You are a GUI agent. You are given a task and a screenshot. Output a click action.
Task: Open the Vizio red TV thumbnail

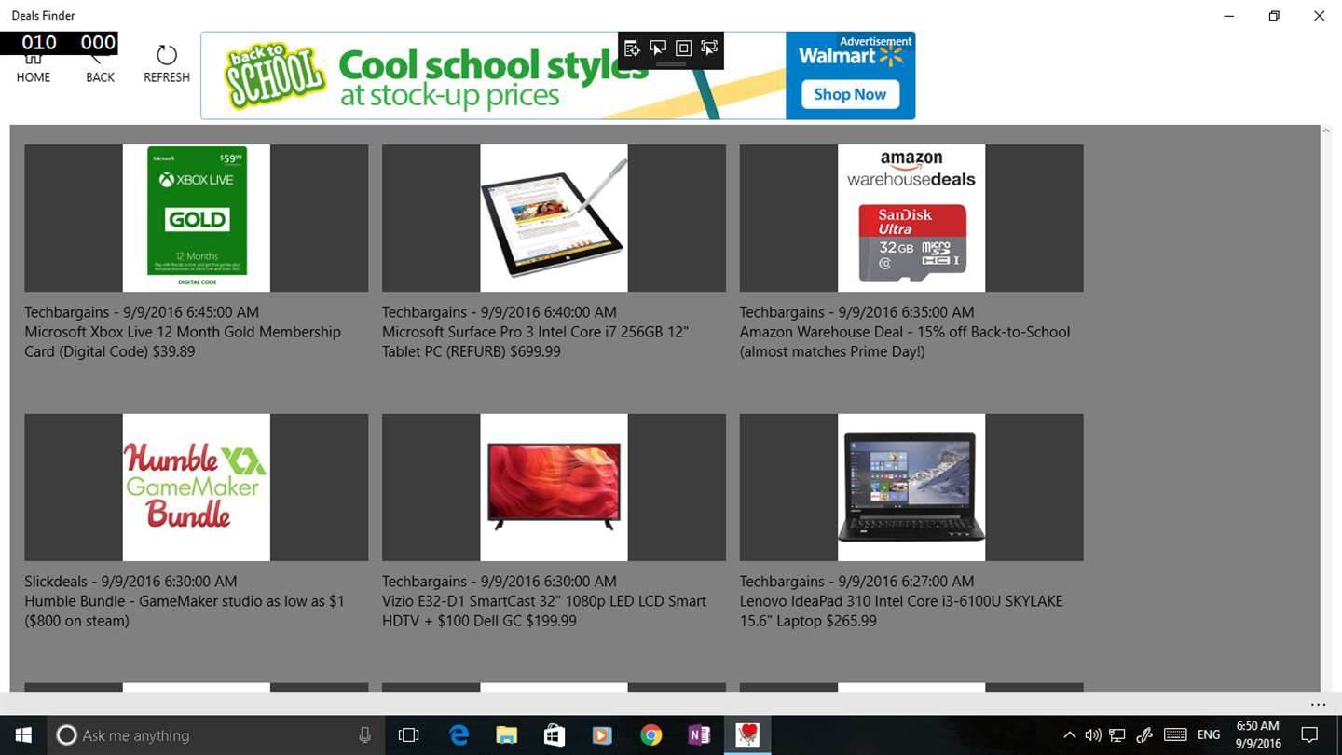[554, 487]
